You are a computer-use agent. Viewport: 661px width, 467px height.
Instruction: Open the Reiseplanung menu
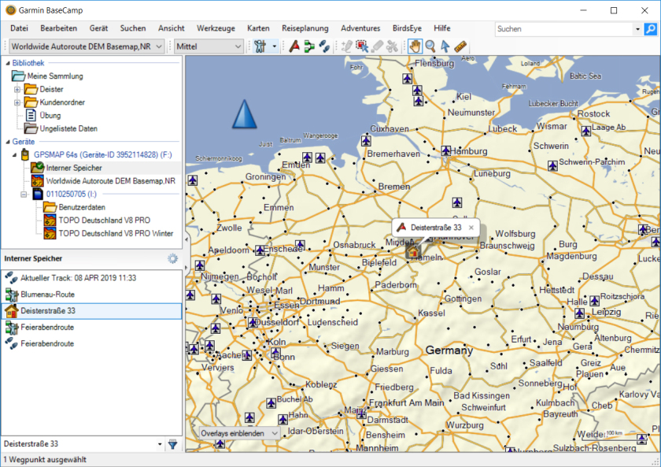coord(305,28)
